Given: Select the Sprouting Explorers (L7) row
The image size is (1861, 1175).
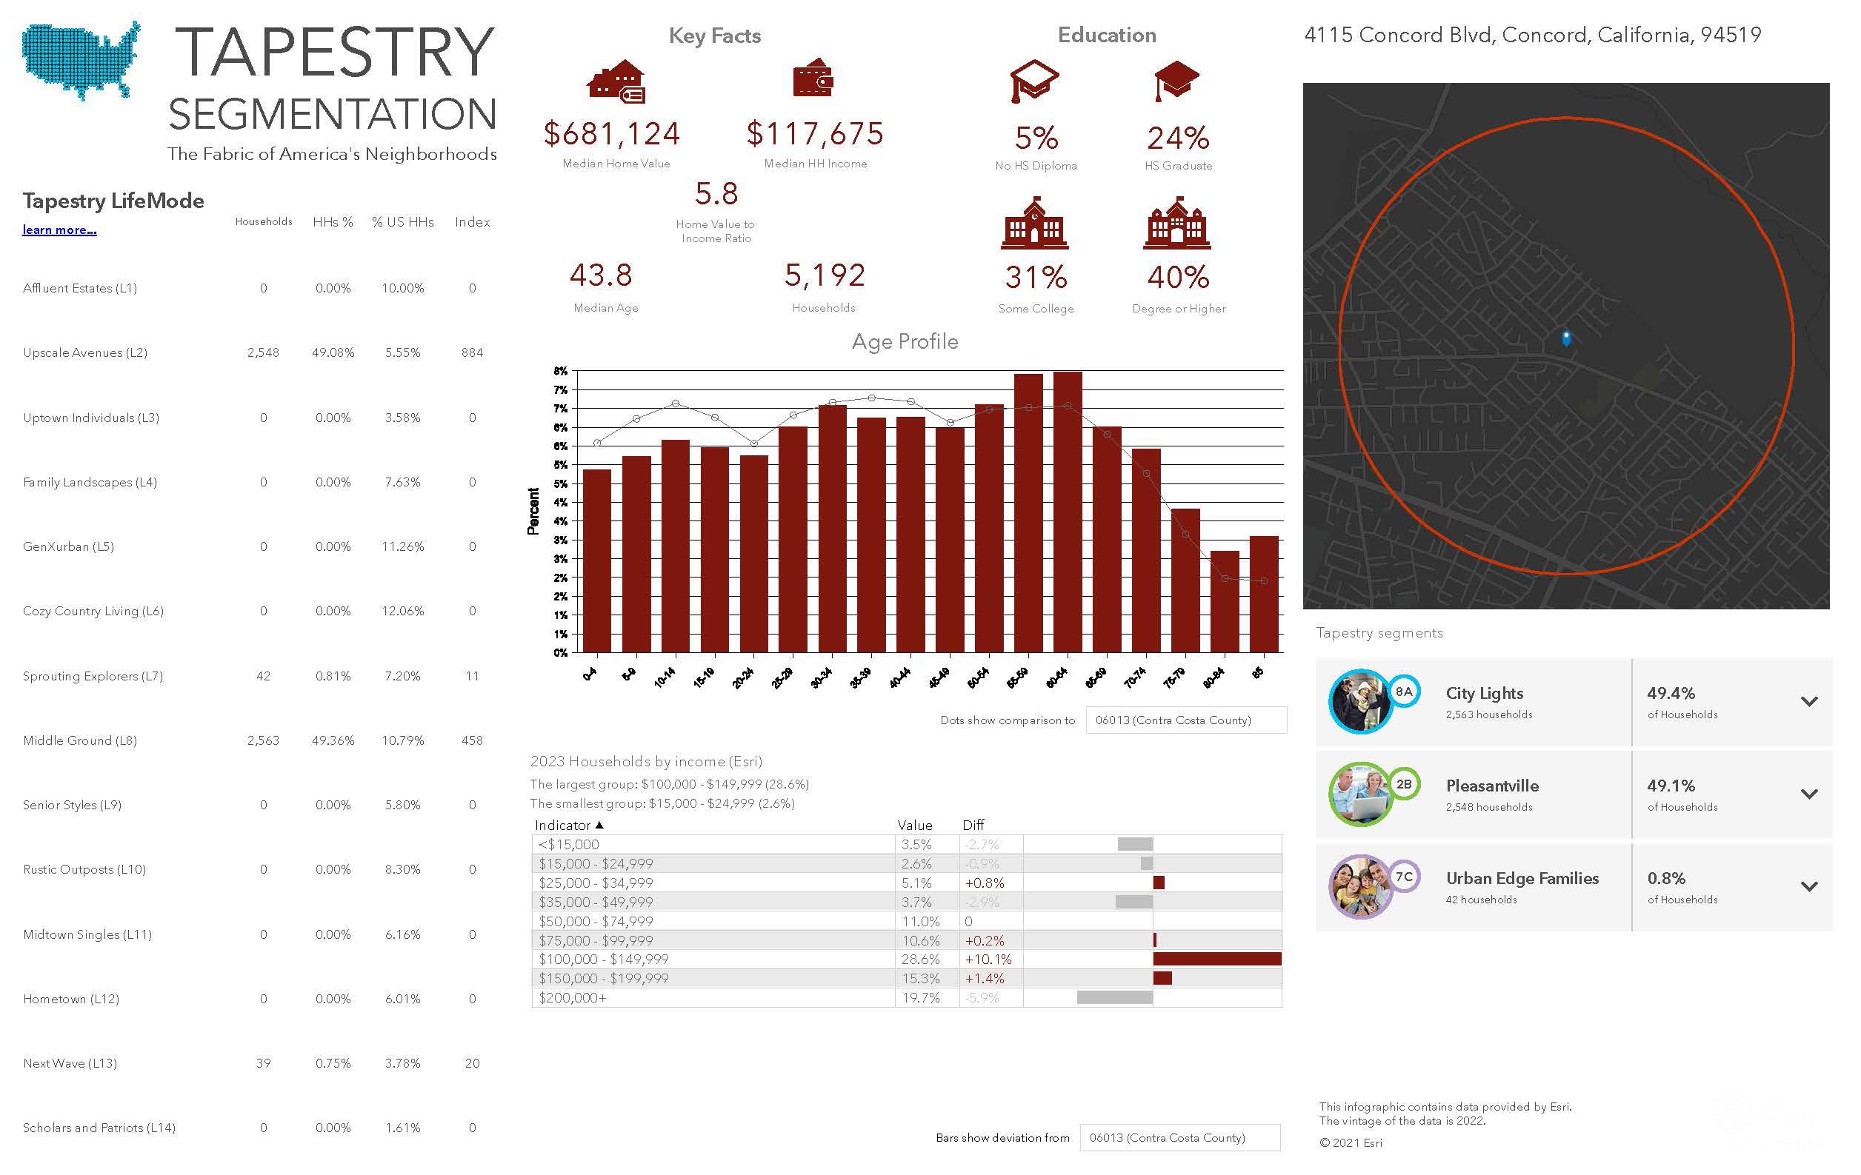Looking at the screenshot, I should pos(255,676).
